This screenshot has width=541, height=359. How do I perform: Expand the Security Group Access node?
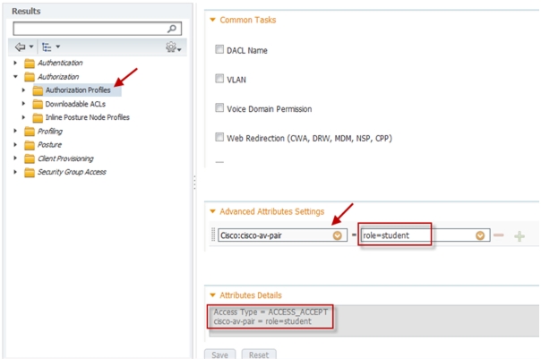15,172
